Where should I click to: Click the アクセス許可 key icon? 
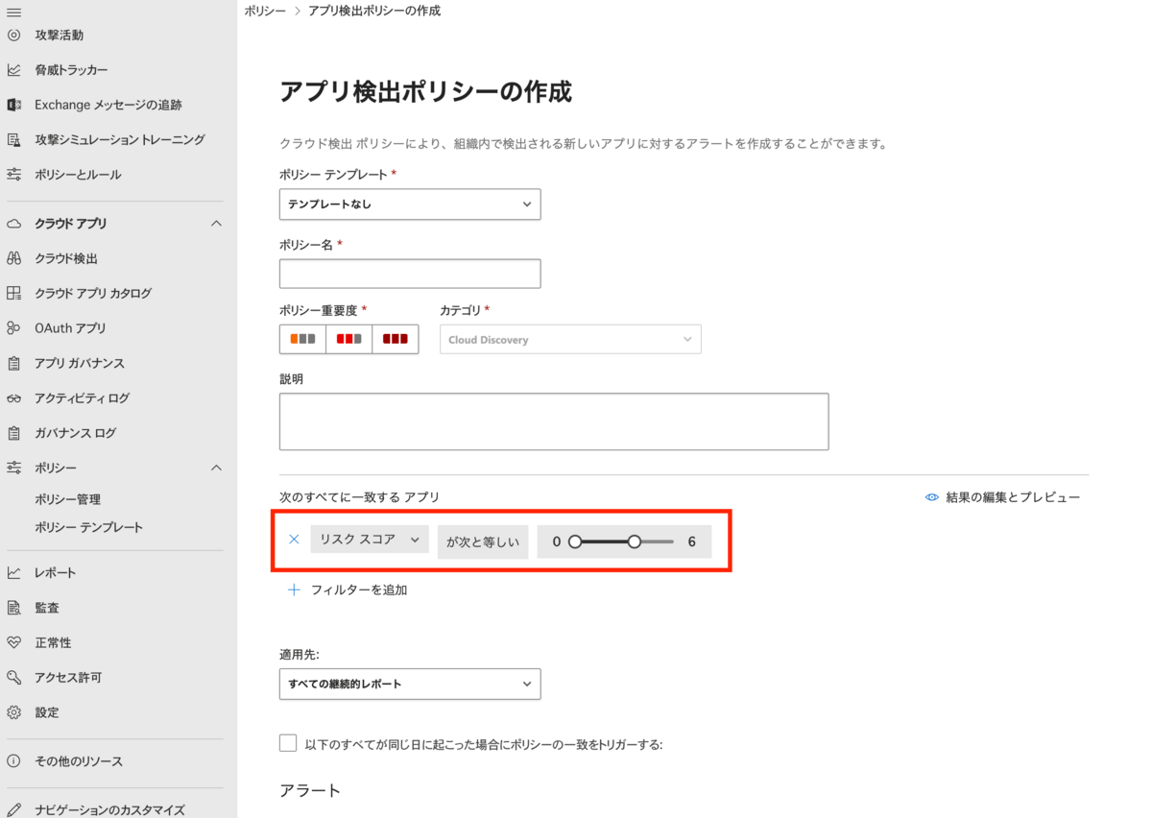point(13,677)
